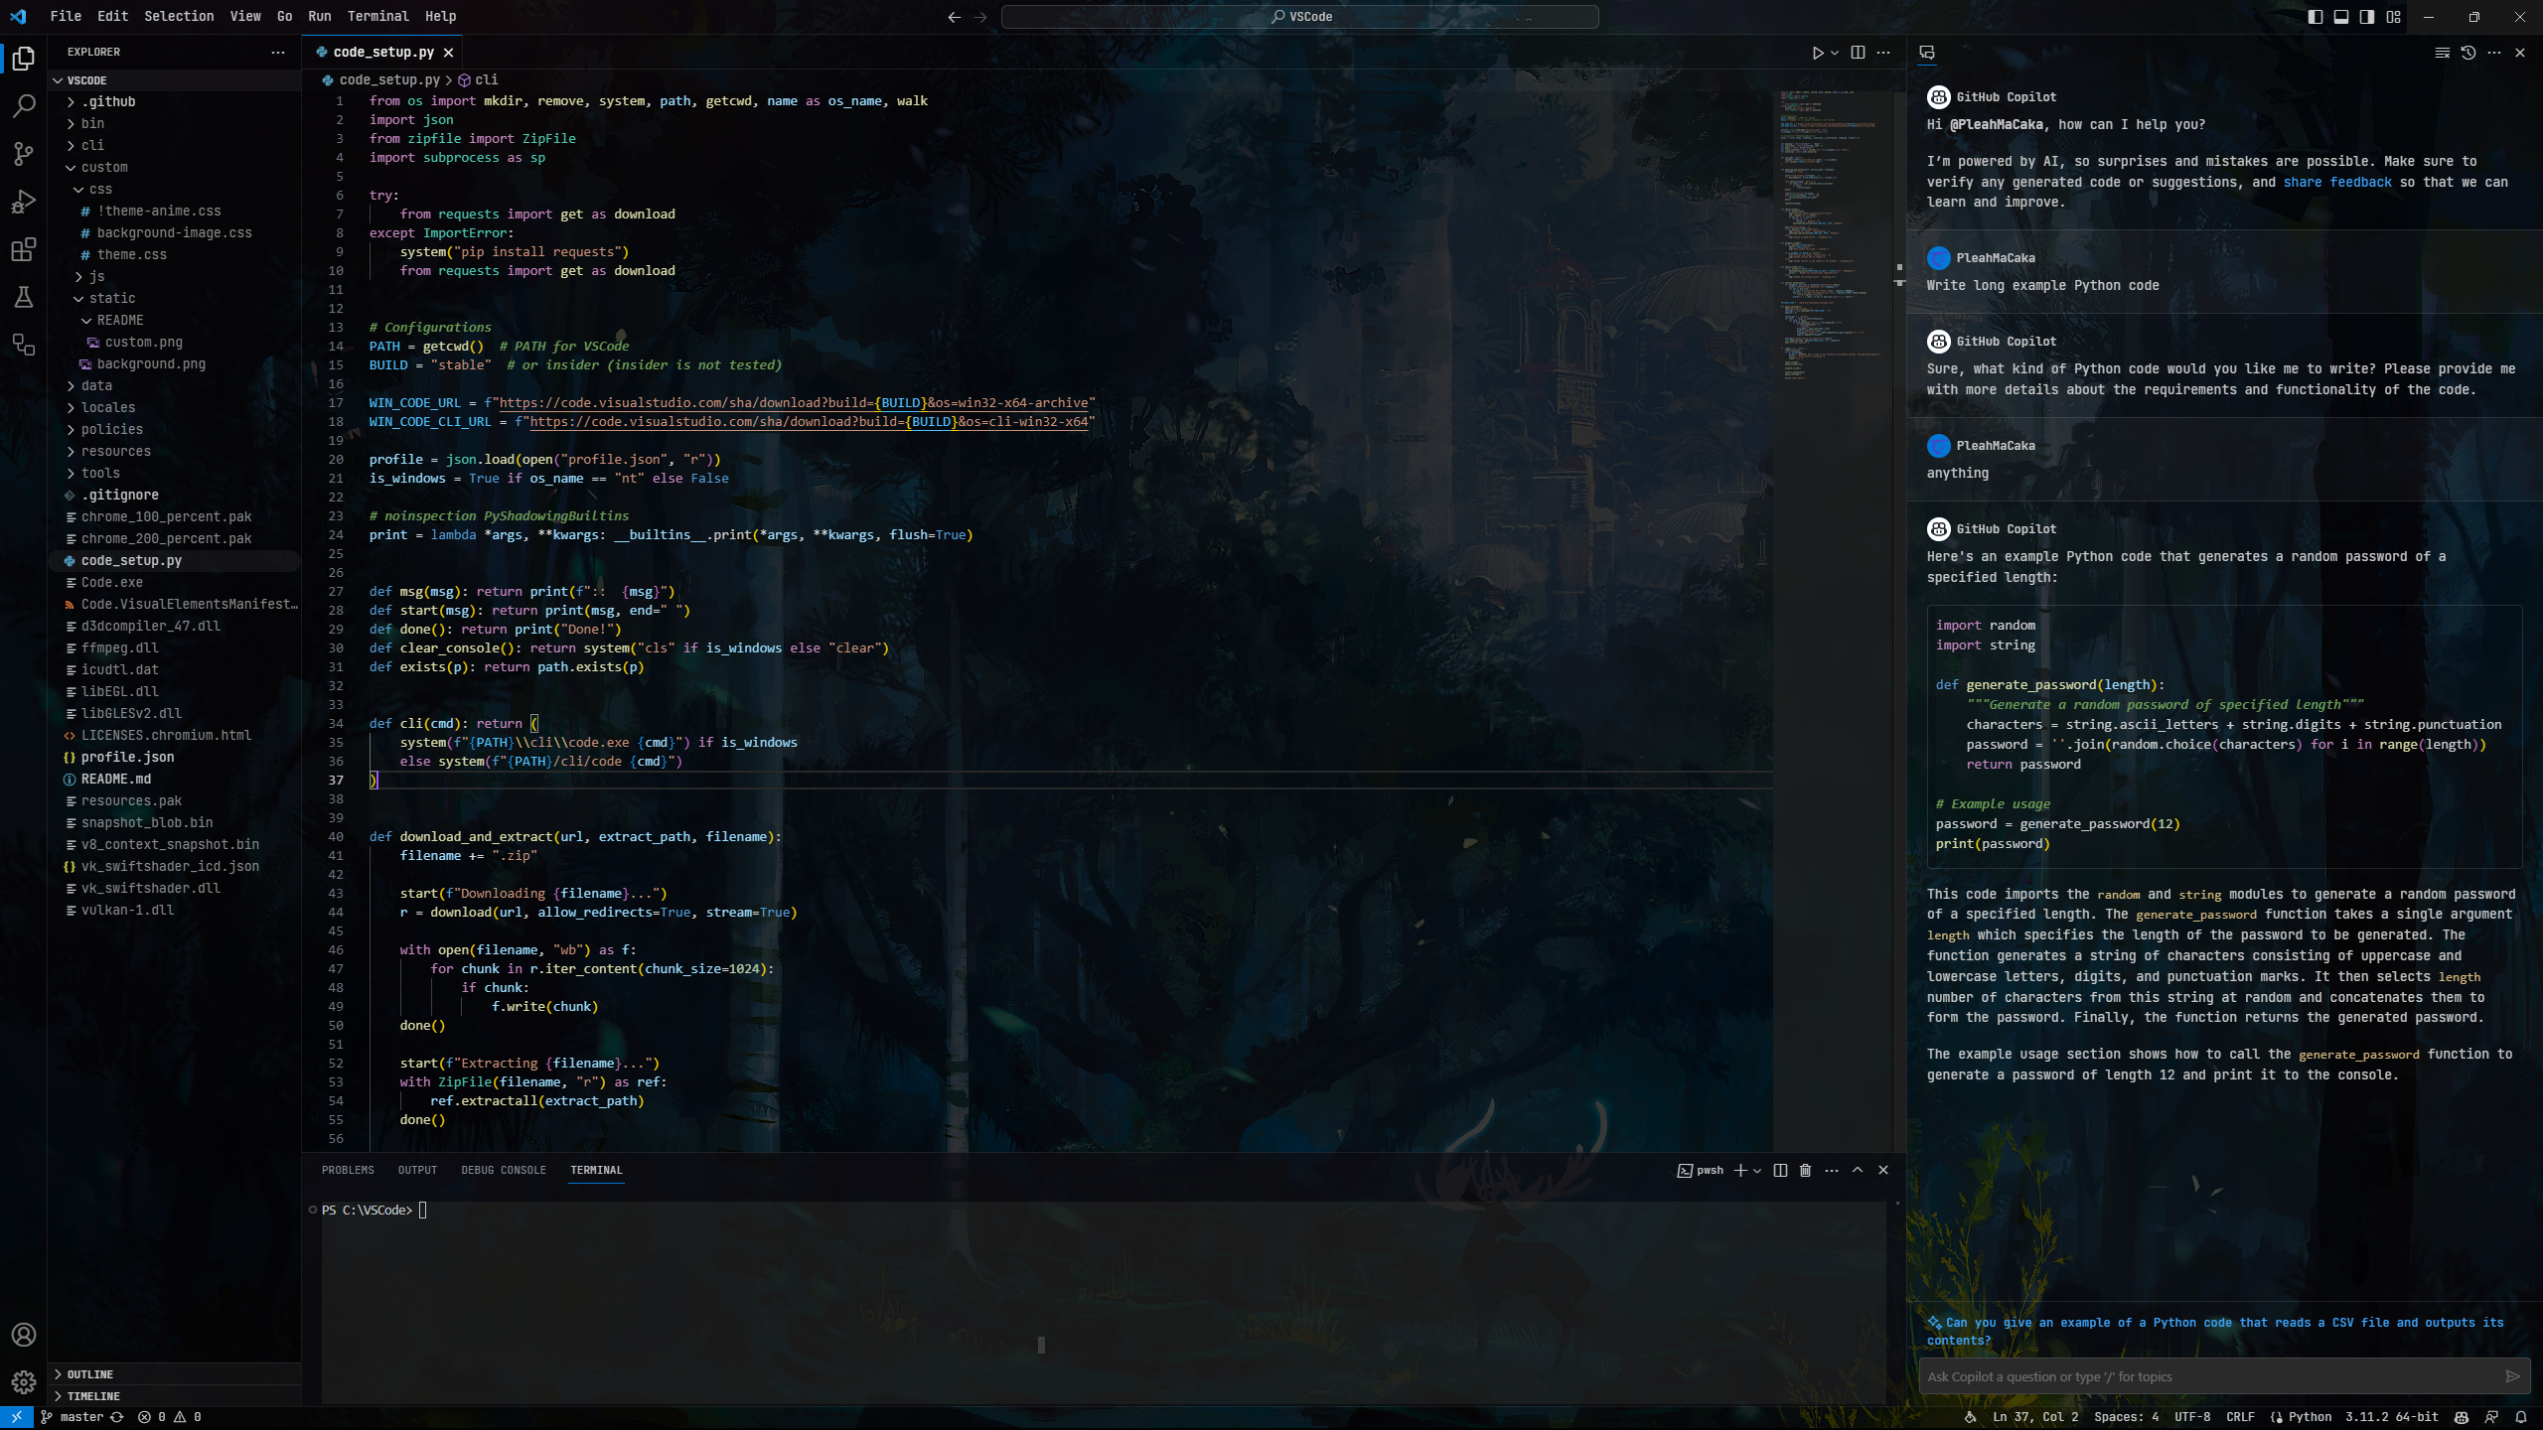Expand the OUTLINE section
The width and height of the screenshot is (2543, 1430).
(89, 1374)
